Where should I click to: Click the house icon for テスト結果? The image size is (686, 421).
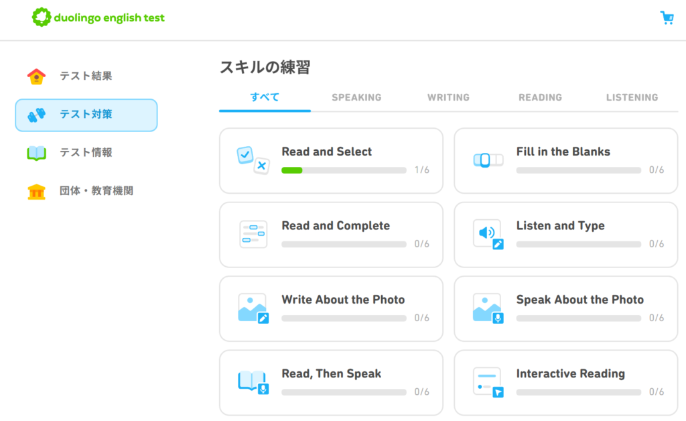pos(36,76)
